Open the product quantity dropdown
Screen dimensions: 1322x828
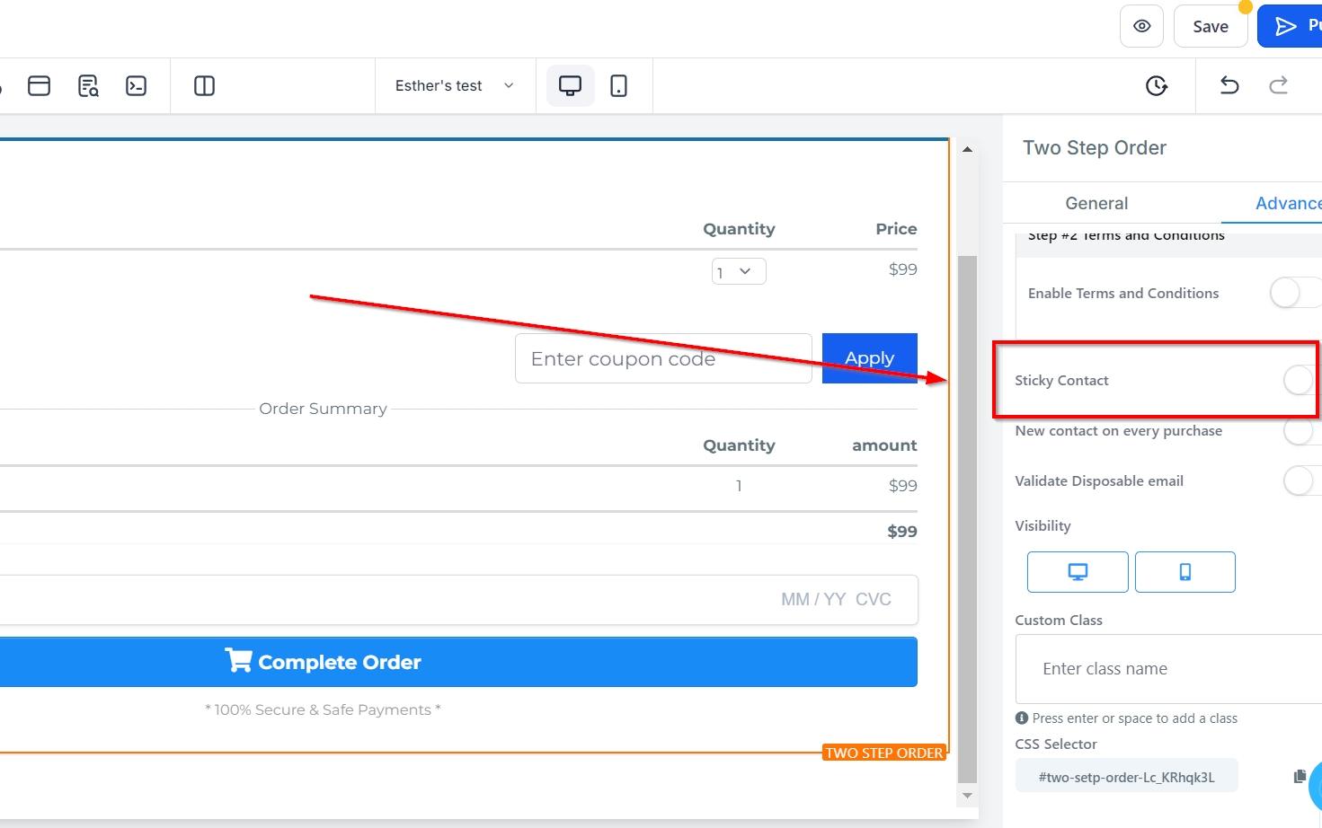tap(739, 271)
